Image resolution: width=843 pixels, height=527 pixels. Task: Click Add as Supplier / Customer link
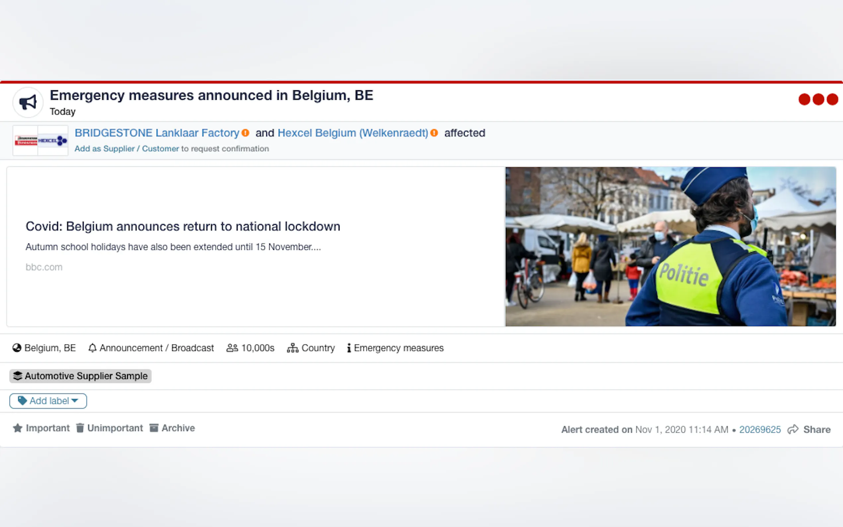(126, 148)
